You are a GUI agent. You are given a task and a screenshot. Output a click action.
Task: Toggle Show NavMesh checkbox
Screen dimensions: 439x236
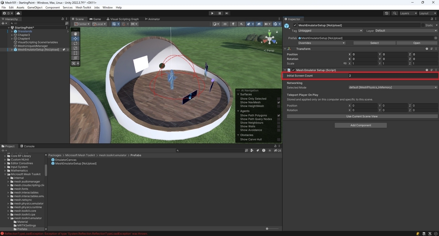[279, 102]
